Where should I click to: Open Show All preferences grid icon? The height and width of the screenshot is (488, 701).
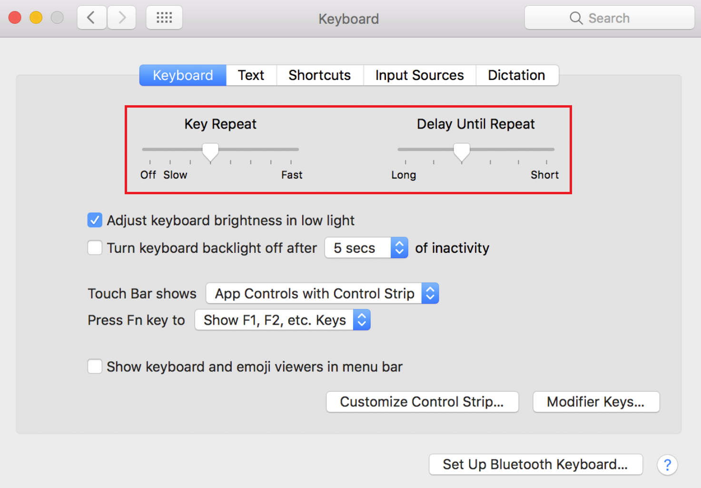pos(164,17)
